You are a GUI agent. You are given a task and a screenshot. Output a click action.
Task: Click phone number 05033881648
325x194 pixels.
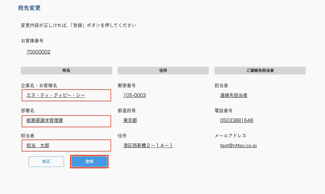click(236, 120)
